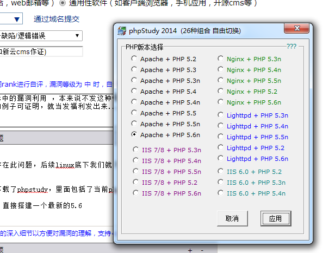Select the 通用性软件 radio button
The image size is (335, 253).
click(63, 3)
